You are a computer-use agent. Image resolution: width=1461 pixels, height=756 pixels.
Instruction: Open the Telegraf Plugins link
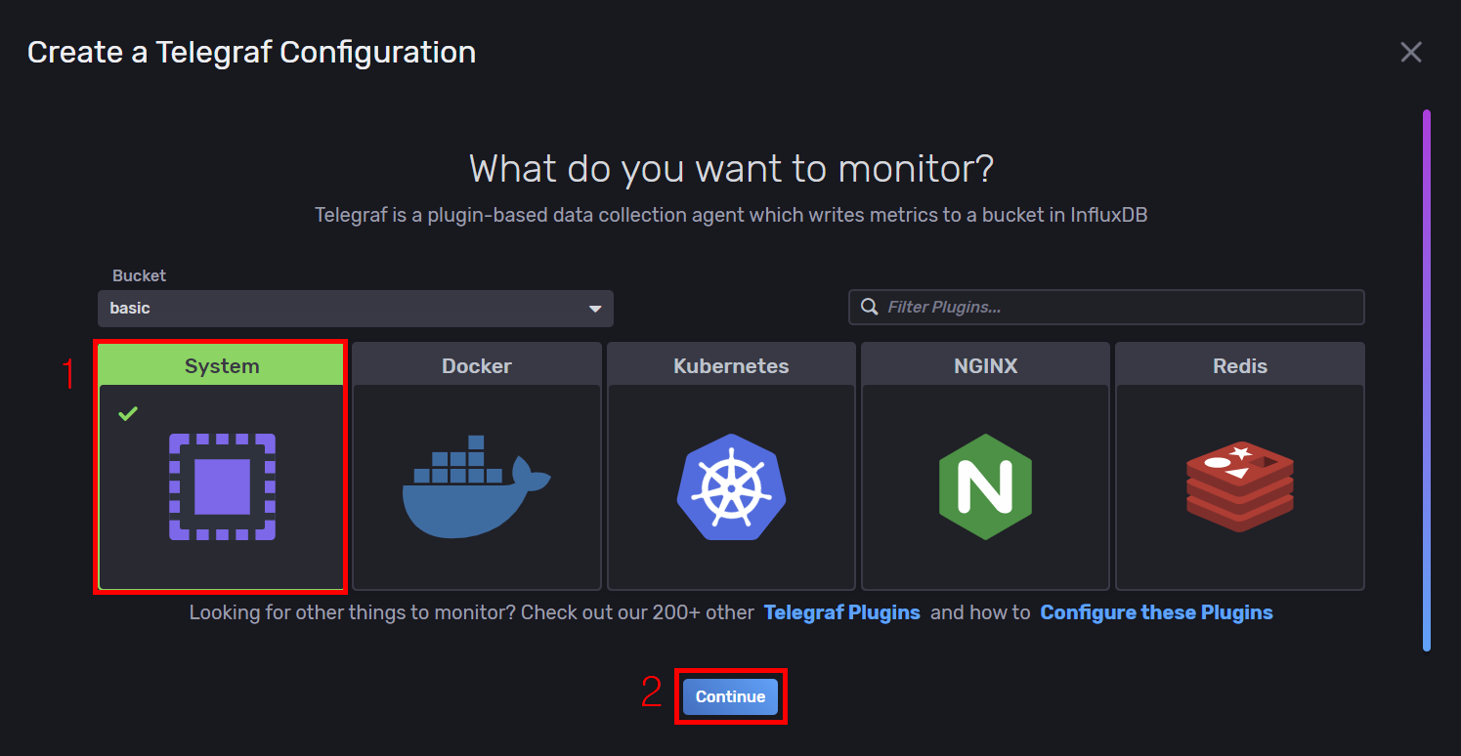coord(842,612)
